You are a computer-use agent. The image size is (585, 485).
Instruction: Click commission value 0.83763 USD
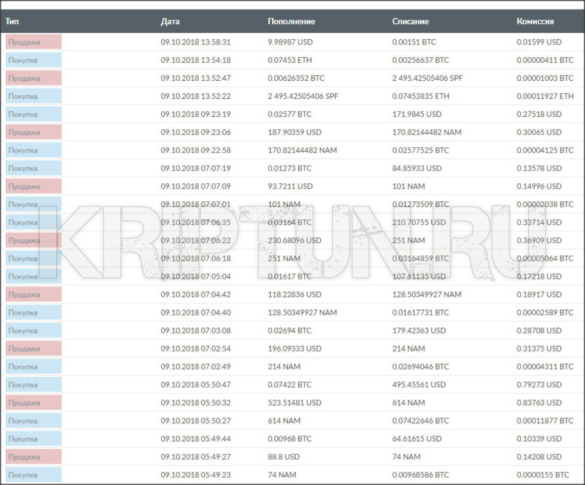(539, 403)
